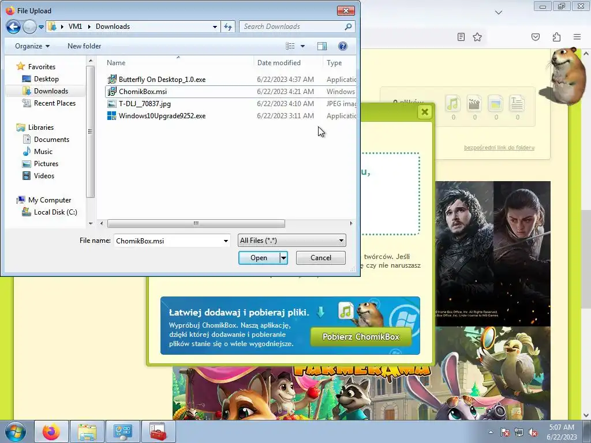The height and width of the screenshot is (443, 591).
Task: Click Firefox list all tabs chevron
Action: (499, 13)
